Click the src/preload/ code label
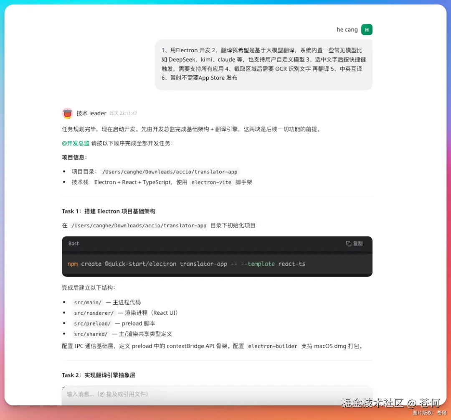 pos(92,323)
